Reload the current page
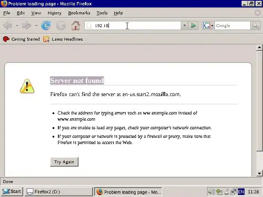This screenshot has height=197, width=263. pyautogui.click(x=46, y=25)
